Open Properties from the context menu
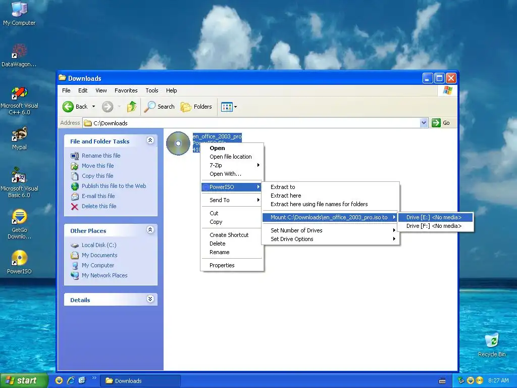The width and height of the screenshot is (517, 388). (x=232, y=265)
